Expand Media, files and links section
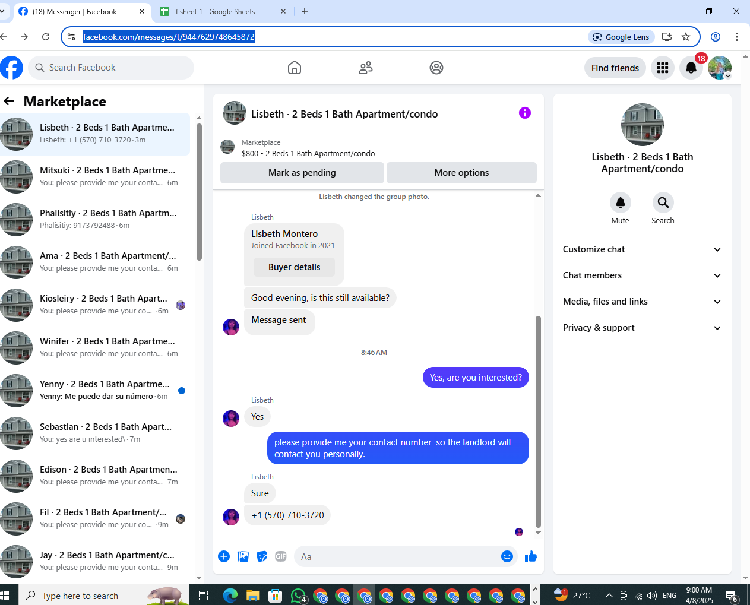Image resolution: width=750 pixels, height=605 pixels. 642,302
